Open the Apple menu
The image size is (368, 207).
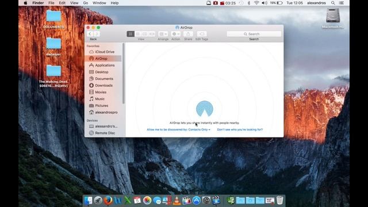coord(25,3)
